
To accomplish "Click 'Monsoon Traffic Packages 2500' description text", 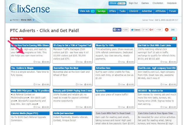I will [x=69, y=49].
